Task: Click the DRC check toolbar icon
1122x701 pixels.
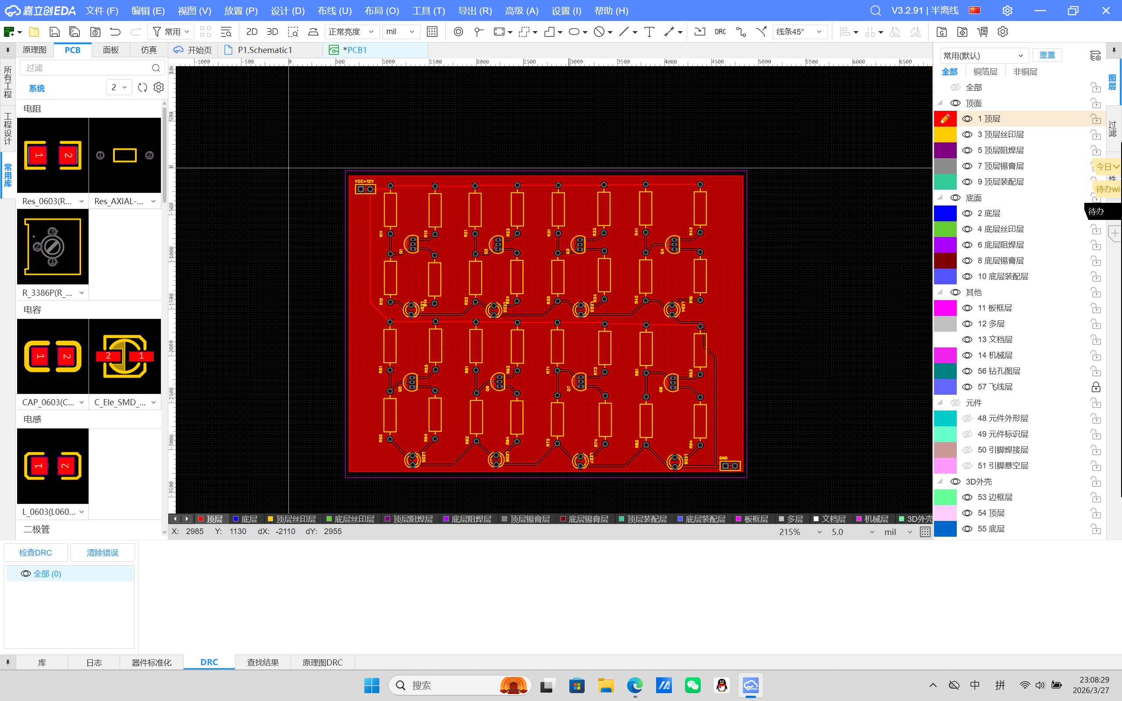Action: 720,32
